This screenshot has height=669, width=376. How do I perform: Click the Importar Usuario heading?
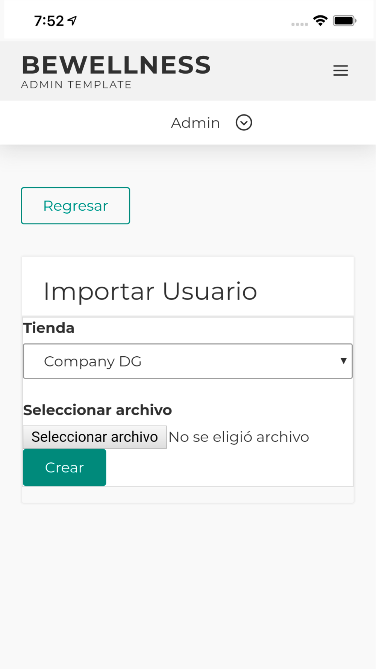pos(150,291)
